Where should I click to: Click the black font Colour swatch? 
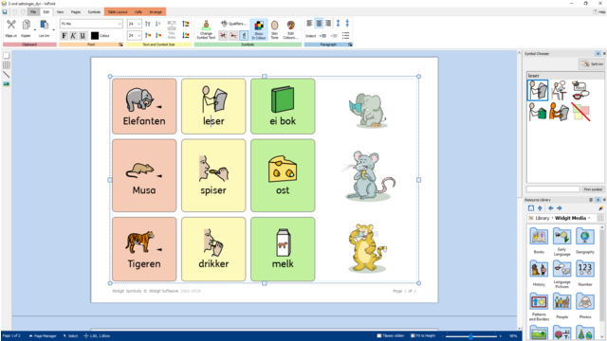[95, 36]
